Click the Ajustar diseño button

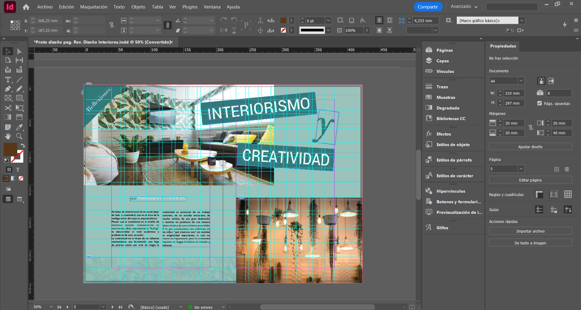click(x=530, y=146)
